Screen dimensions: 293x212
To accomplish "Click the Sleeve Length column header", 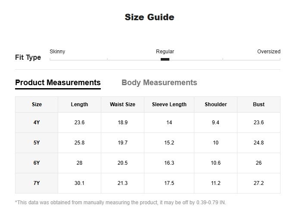I will (169, 104).
